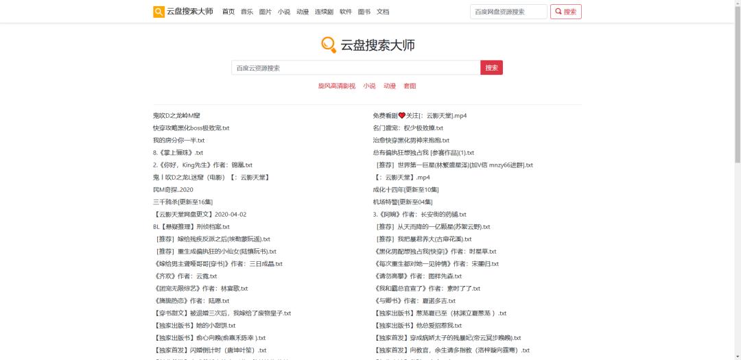
Task: Open the 音乐 nav item
Action: click(x=247, y=12)
